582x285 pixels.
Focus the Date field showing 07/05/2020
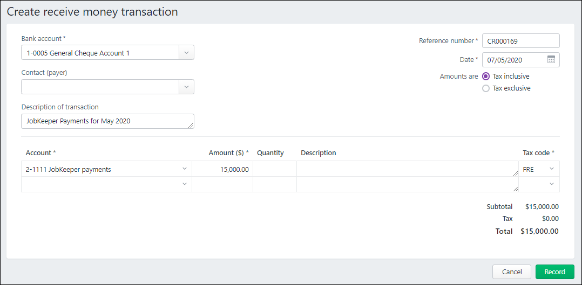click(x=513, y=60)
